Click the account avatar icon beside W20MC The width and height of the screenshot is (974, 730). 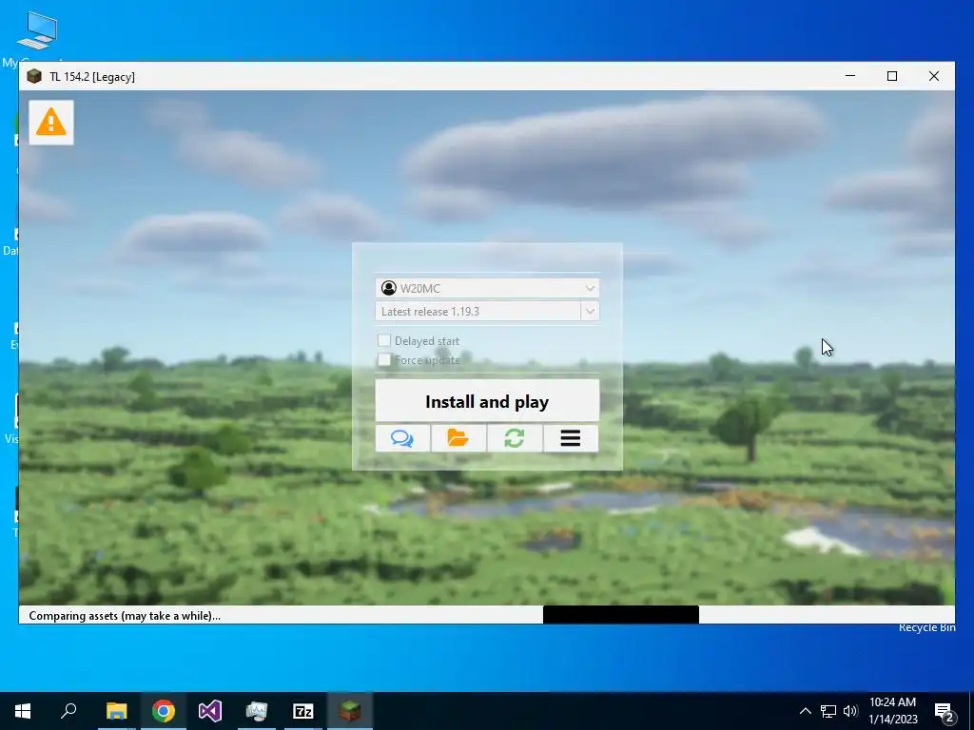tap(389, 288)
